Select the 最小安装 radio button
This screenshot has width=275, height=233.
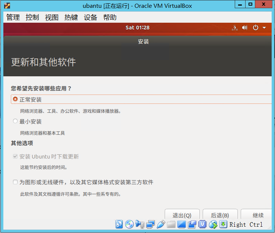15,121
